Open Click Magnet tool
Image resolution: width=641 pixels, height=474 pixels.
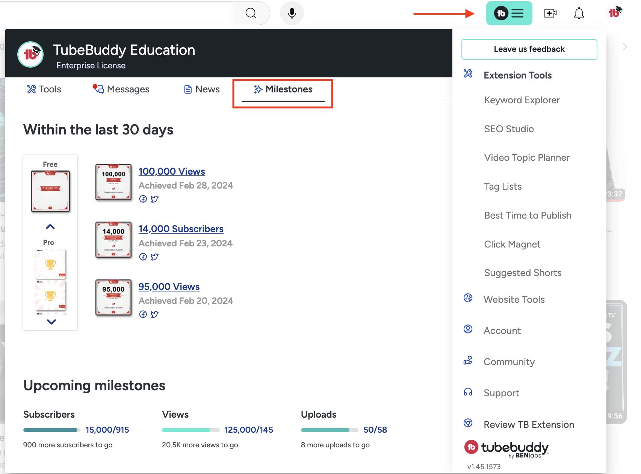tap(512, 245)
